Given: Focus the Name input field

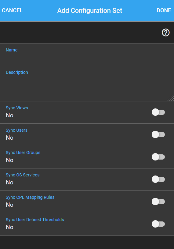Looking at the screenshot, I should pos(87,55).
